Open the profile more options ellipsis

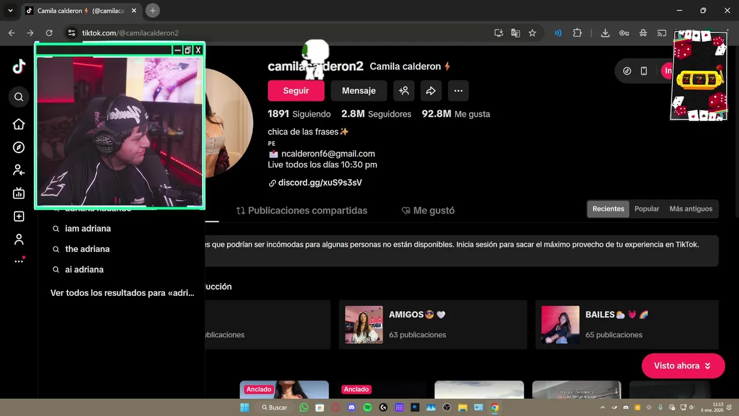[x=458, y=91]
